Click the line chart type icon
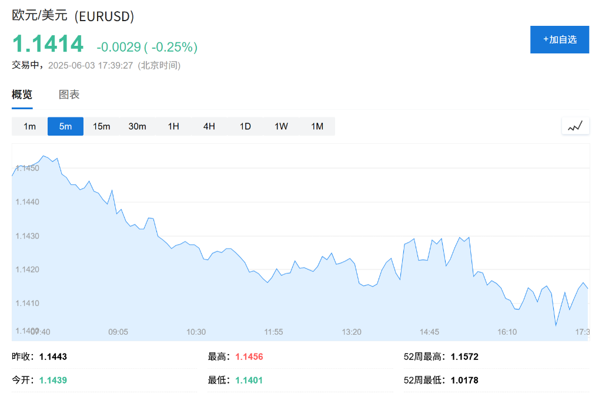602x404 pixels. pos(575,126)
